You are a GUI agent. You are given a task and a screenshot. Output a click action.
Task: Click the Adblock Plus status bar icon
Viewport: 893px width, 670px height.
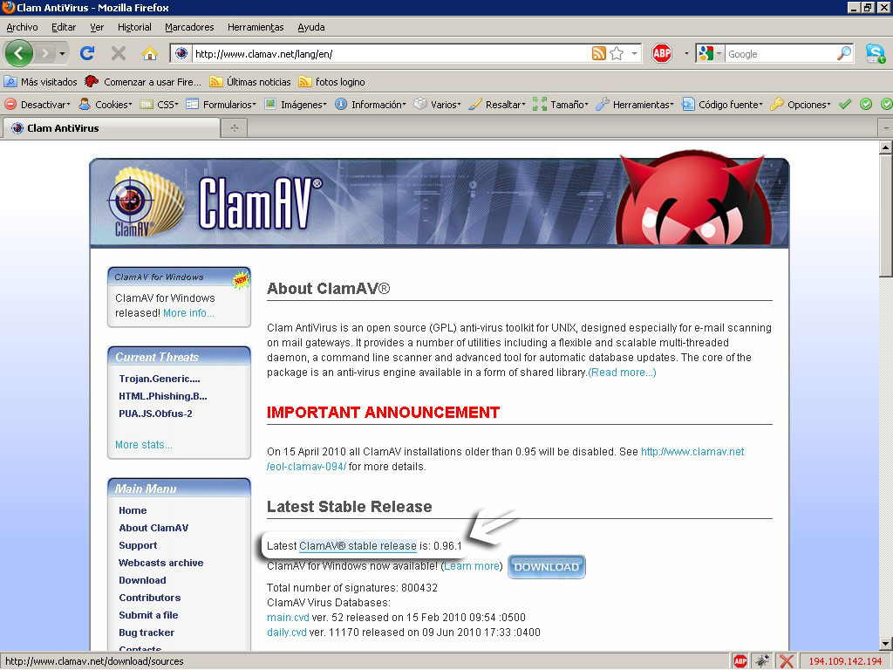[740, 661]
